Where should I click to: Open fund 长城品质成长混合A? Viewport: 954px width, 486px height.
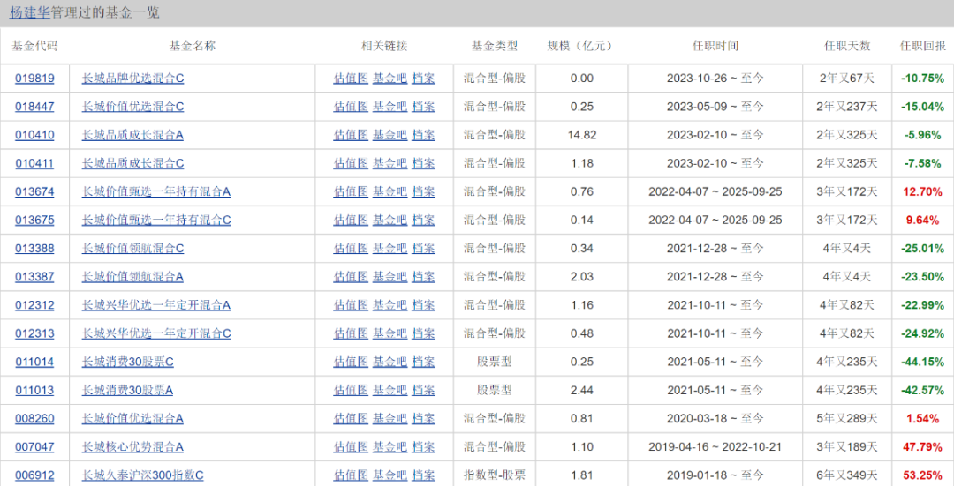pyautogui.click(x=132, y=135)
